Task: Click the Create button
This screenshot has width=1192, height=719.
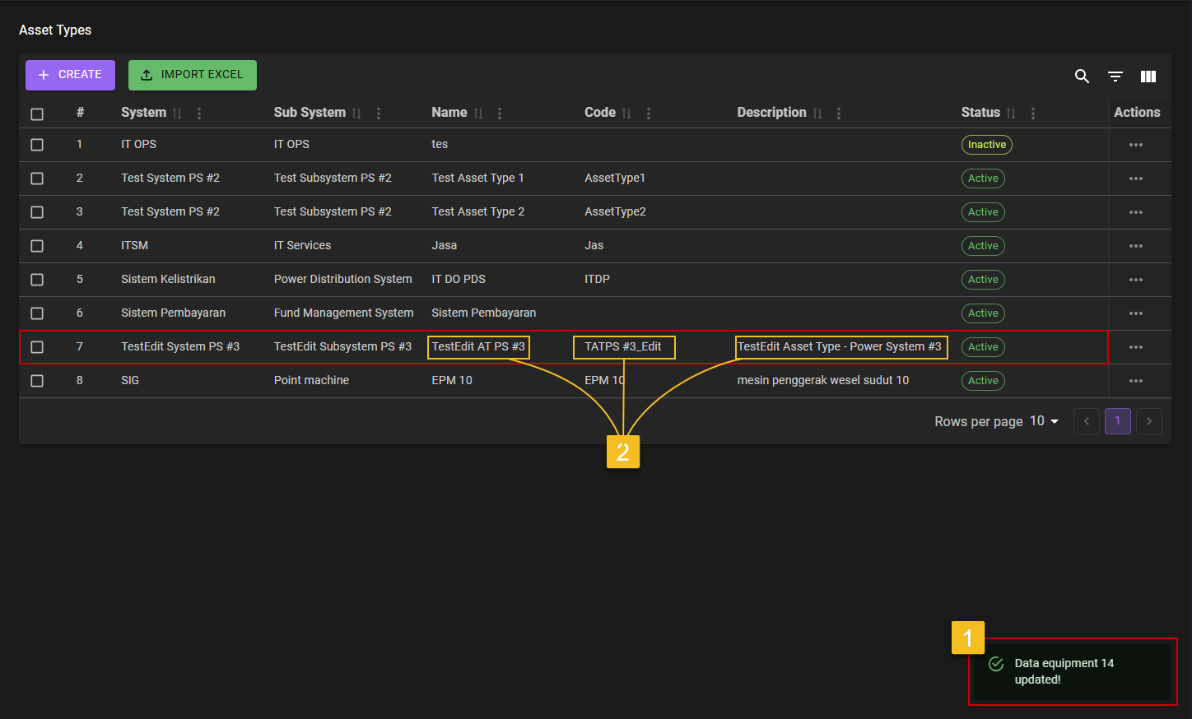Action: pos(70,75)
